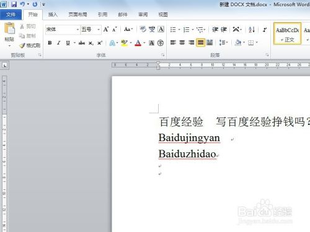Click the Phonetic Guide (pinyin) icon
The image size is (310, 232).
[152, 30]
